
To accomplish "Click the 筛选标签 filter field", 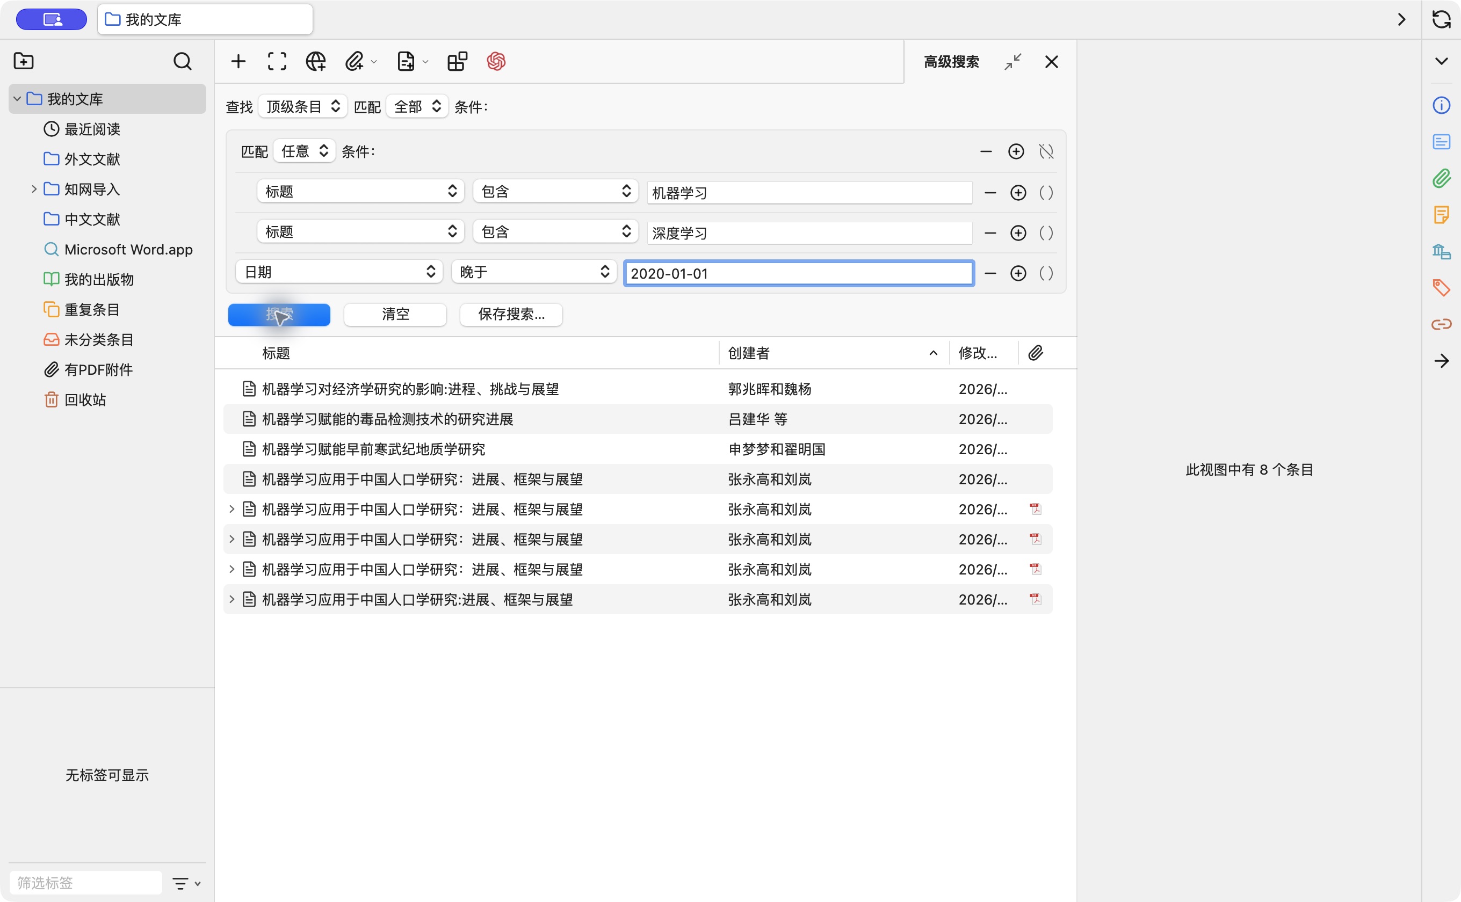I will click(85, 883).
